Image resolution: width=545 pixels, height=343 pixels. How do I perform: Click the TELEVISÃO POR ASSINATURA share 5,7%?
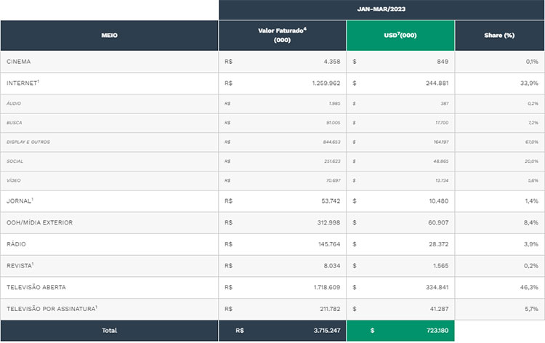(x=531, y=309)
